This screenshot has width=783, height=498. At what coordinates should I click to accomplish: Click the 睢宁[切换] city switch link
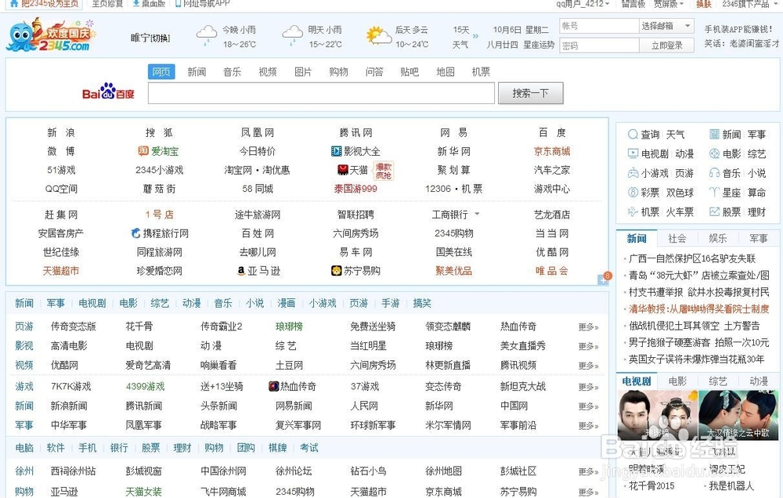pyautogui.click(x=150, y=38)
